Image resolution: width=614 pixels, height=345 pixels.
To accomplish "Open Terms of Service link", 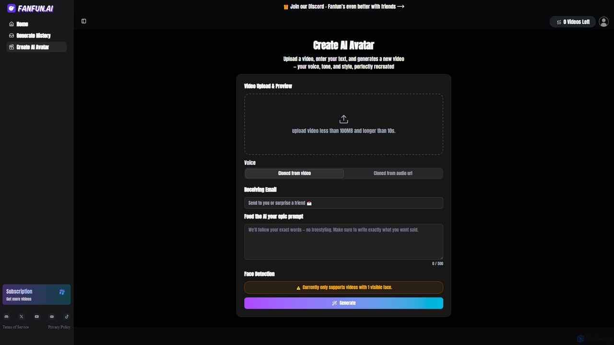I will click(16, 327).
